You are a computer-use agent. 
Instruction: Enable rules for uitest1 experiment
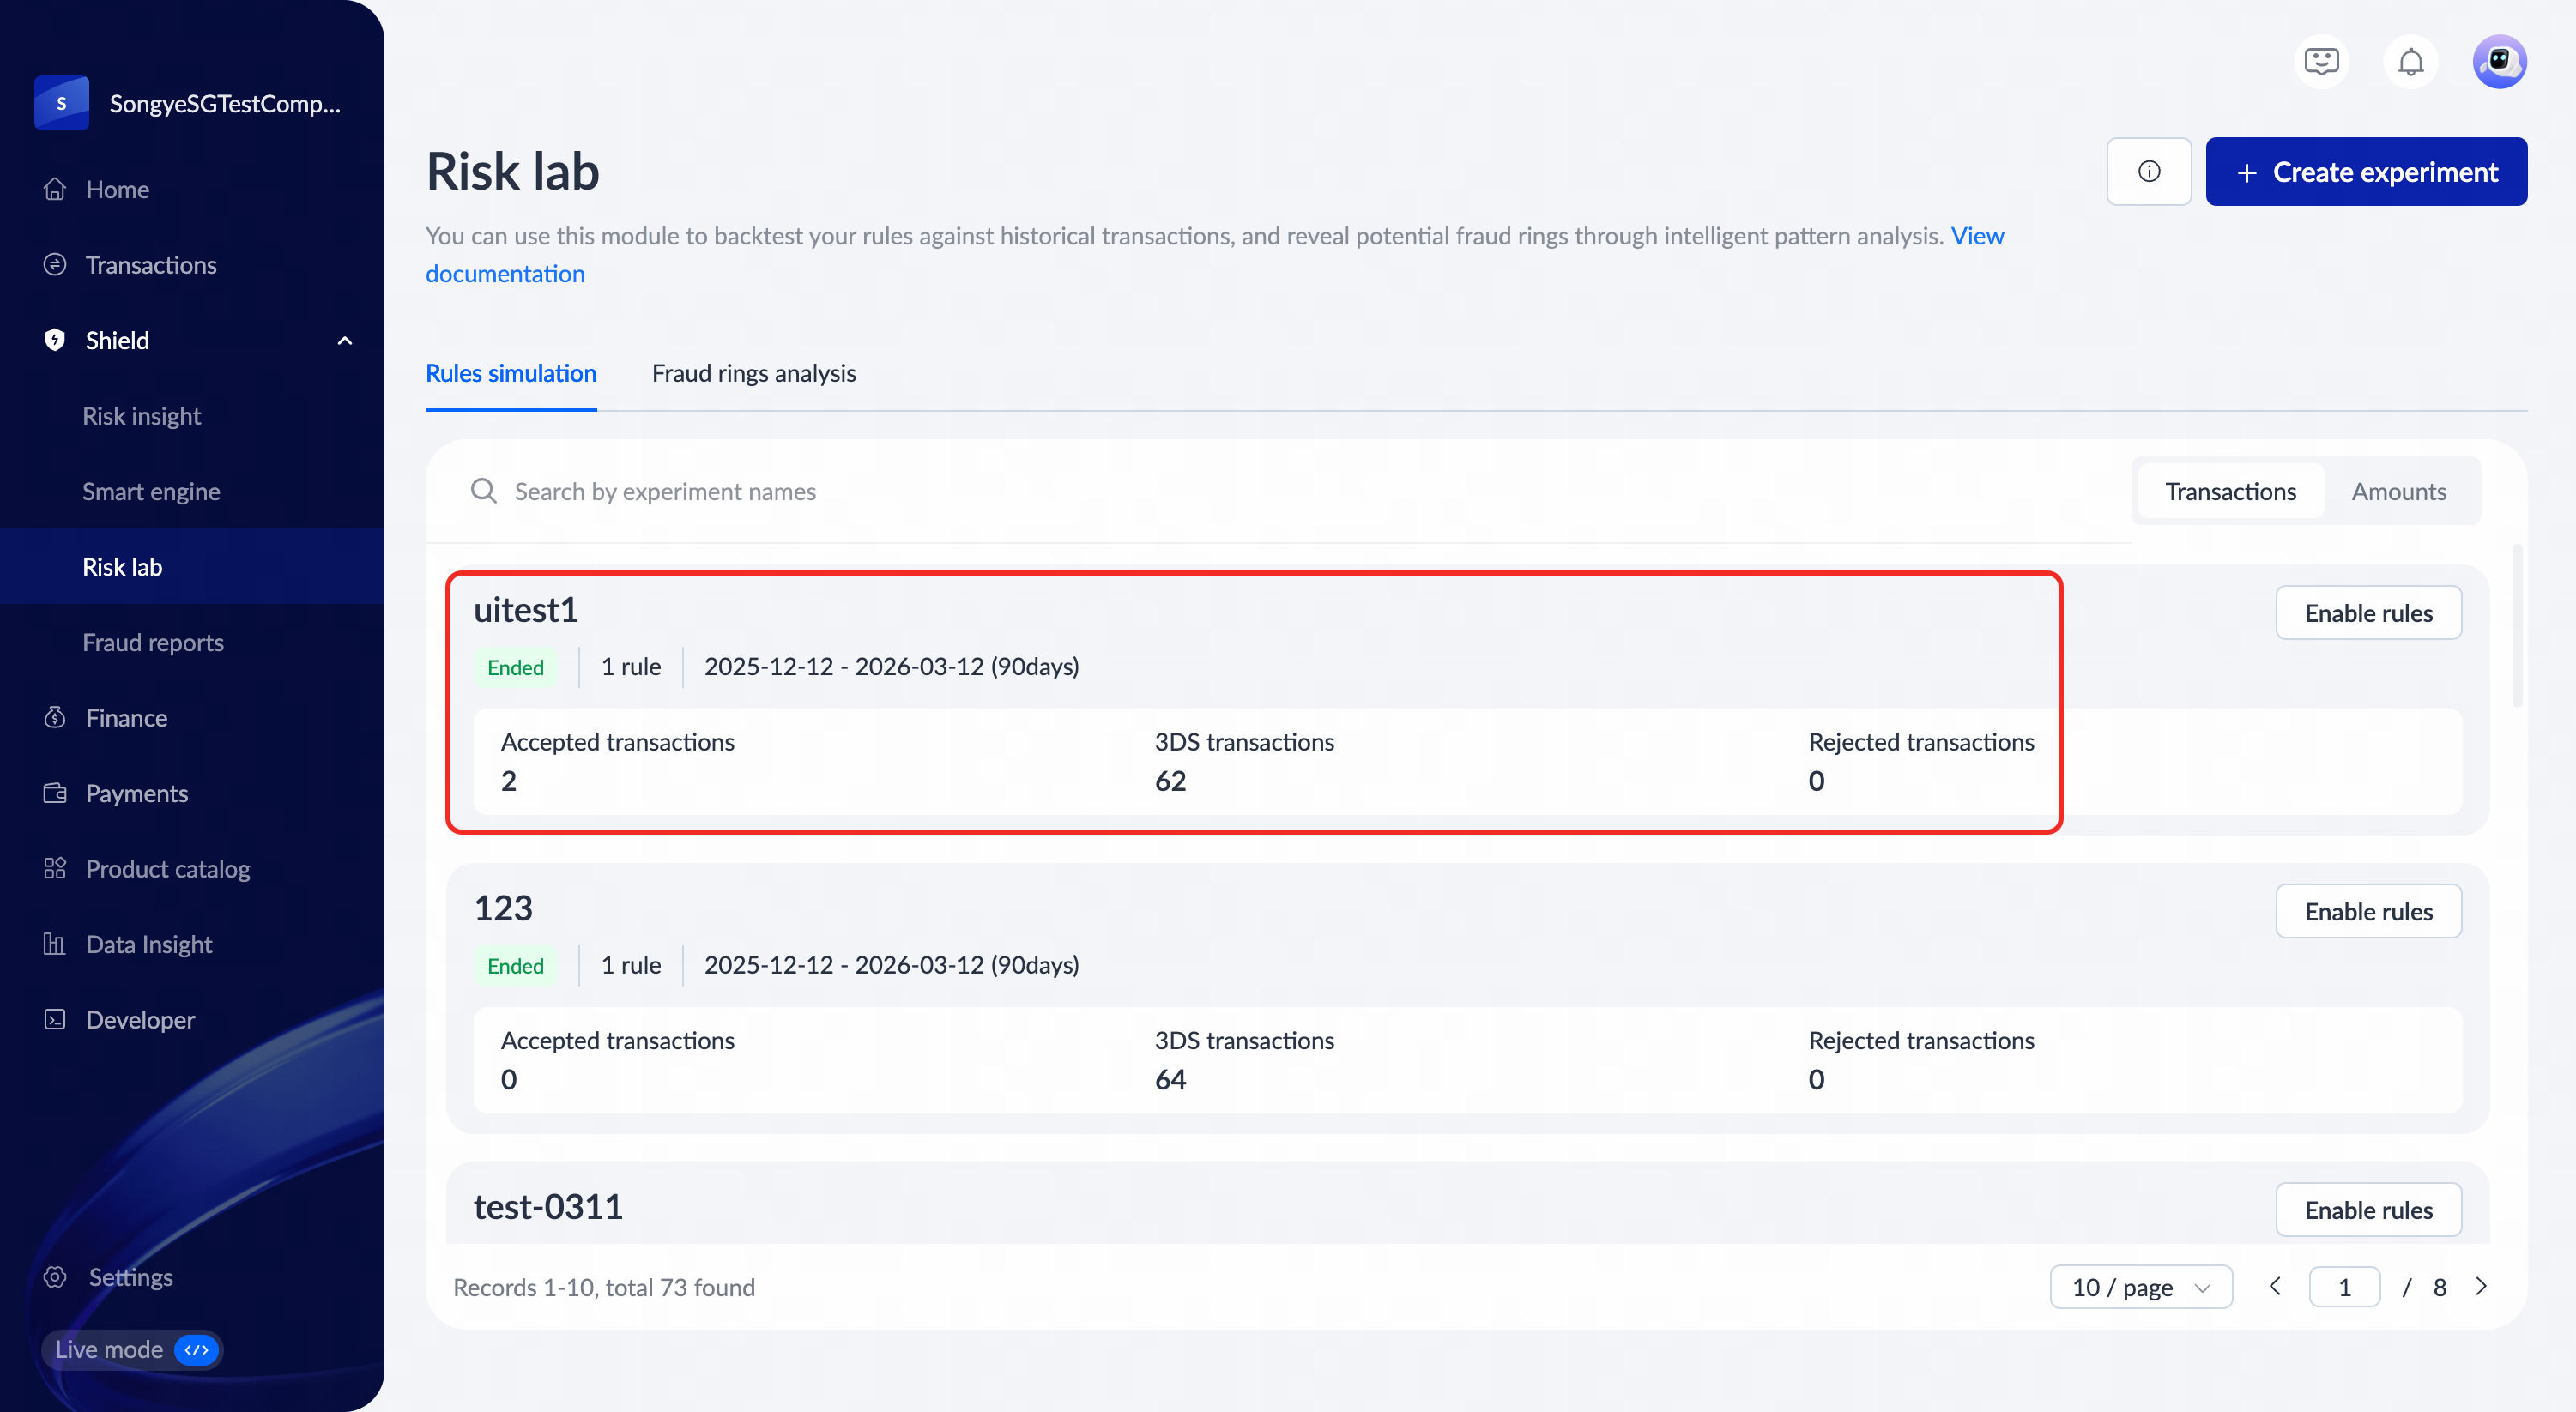click(x=2368, y=613)
